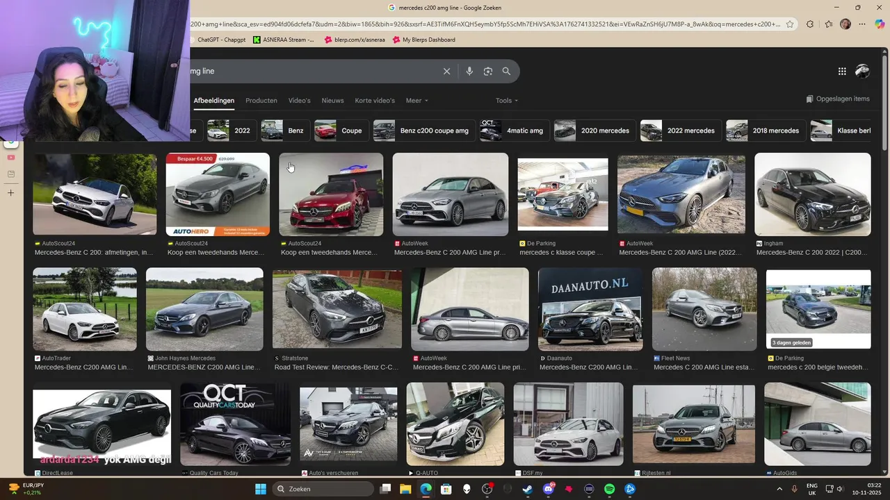Open the ENG UK language switcher
890x500 pixels.
click(812, 489)
